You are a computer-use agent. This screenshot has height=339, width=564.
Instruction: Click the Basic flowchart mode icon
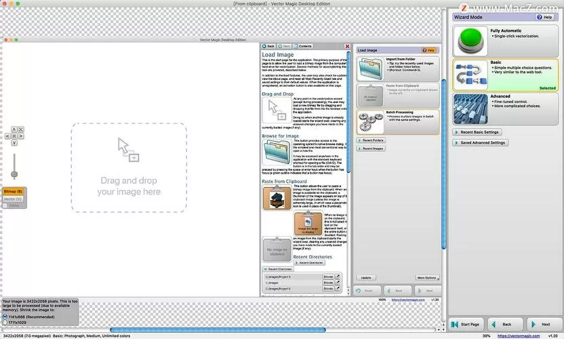coord(470,75)
